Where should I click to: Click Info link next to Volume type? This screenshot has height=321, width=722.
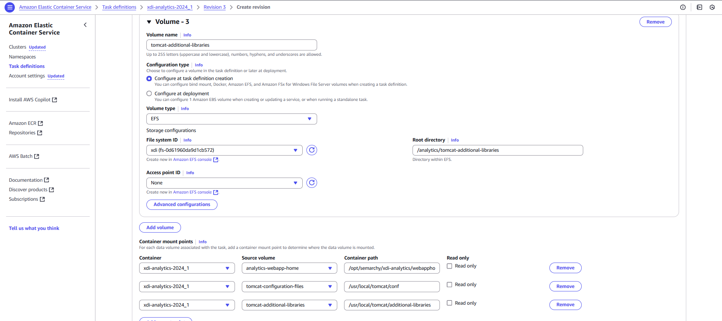click(x=185, y=109)
